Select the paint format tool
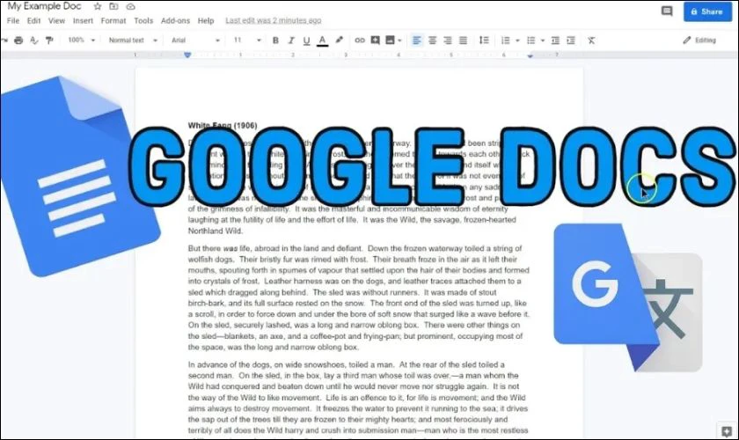 (x=49, y=40)
